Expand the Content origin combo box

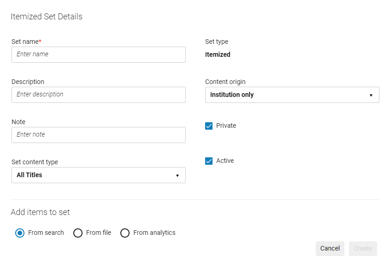[x=292, y=95]
